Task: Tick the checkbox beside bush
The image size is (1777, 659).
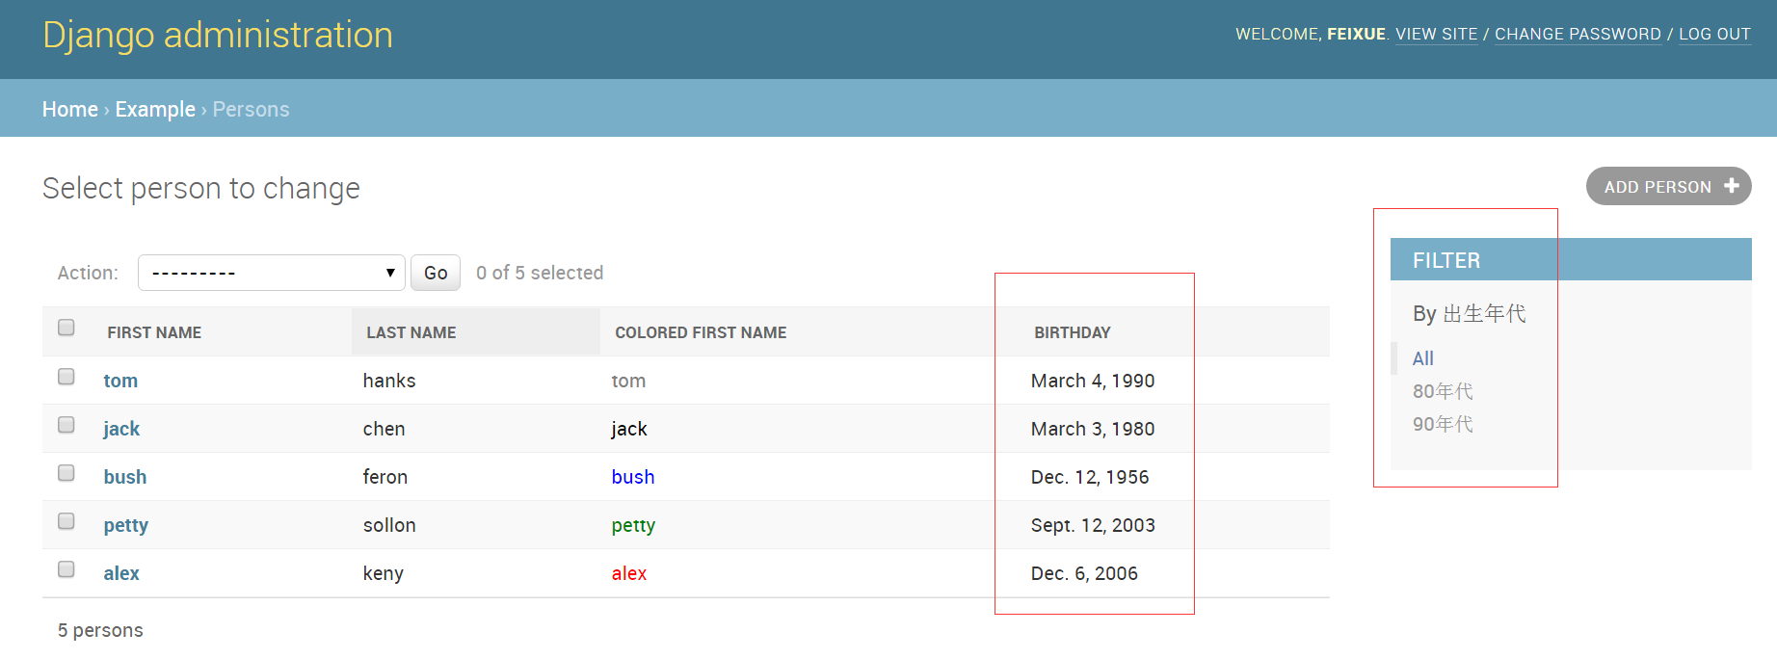Action: coord(66,473)
